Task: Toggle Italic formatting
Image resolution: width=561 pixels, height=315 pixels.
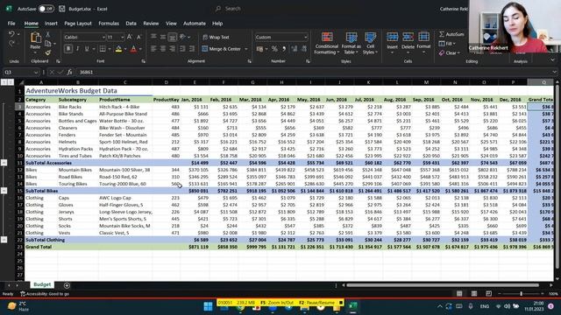Action: pyautogui.click(x=78, y=49)
